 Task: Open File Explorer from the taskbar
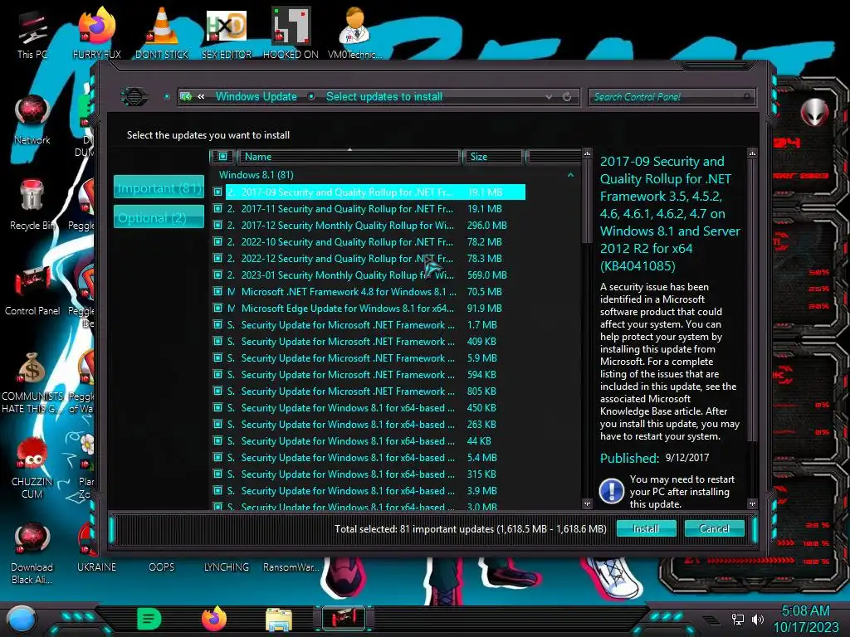(x=279, y=620)
